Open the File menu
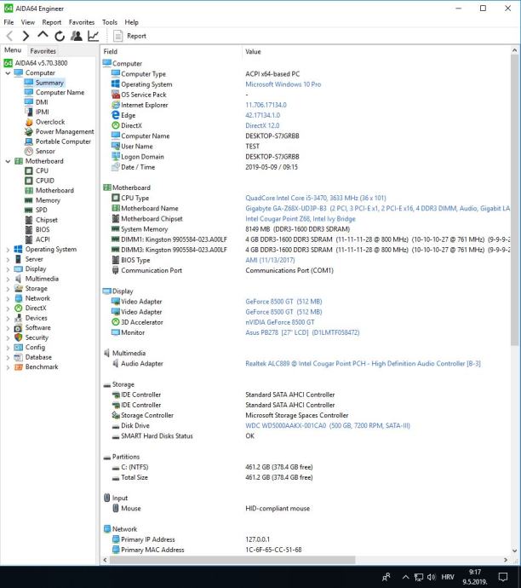The height and width of the screenshot is (588, 521). [x=9, y=22]
